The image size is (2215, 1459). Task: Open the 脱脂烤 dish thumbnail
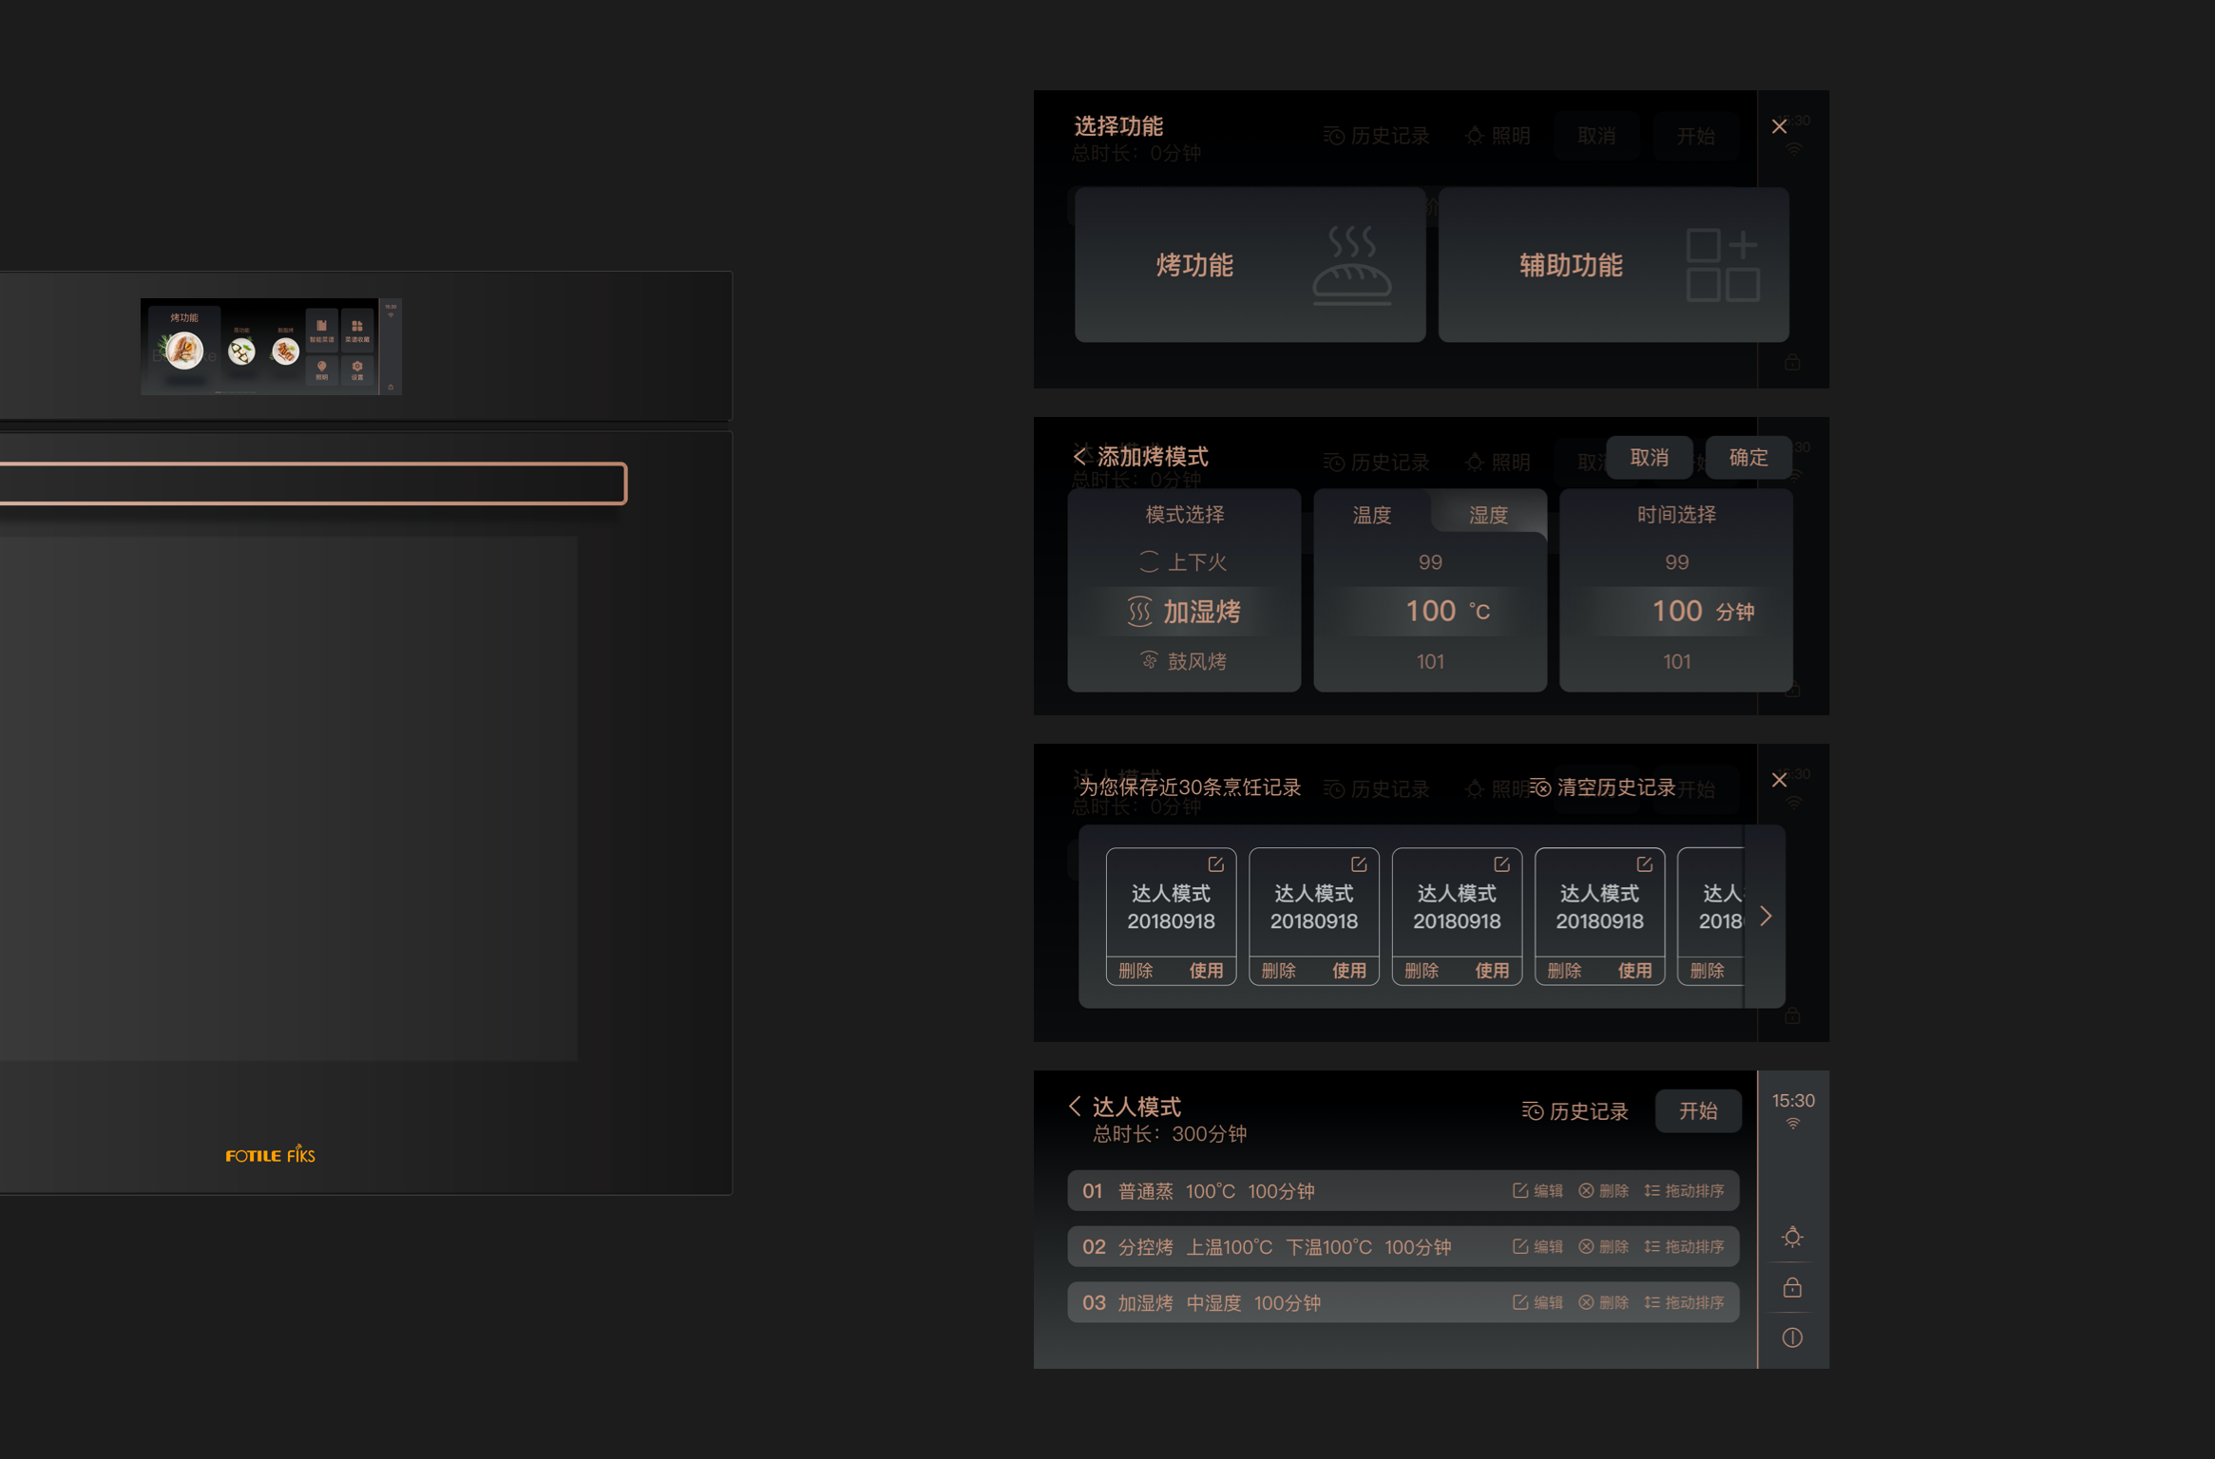click(286, 350)
